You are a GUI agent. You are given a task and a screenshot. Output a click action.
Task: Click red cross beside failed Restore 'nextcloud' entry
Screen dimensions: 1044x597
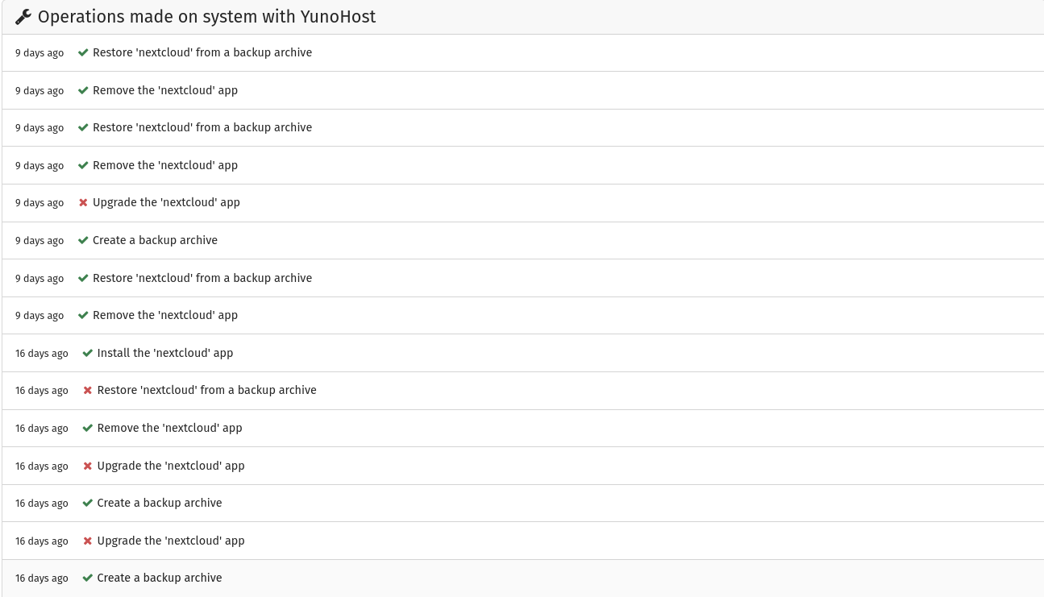pyautogui.click(x=88, y=391)
